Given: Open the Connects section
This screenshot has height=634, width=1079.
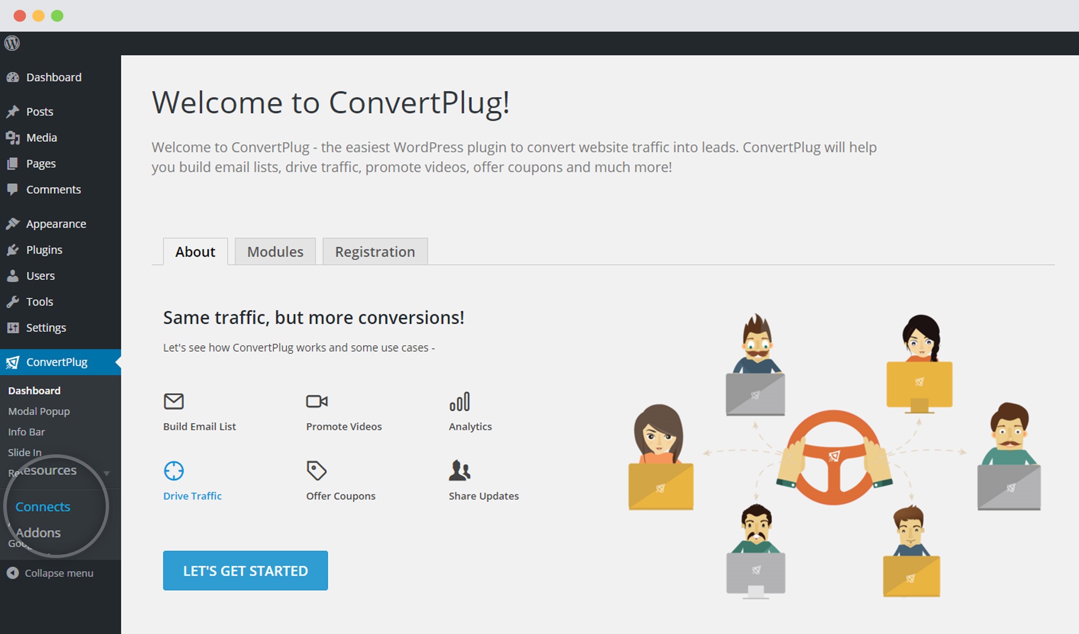Looking at the screenshot, I should tap(43, 506).
